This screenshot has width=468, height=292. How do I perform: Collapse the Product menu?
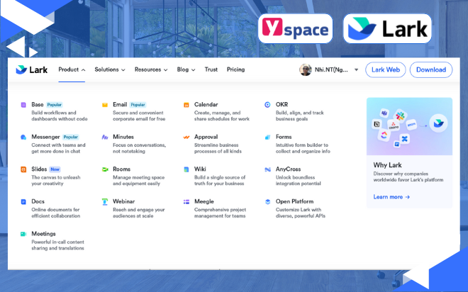click(x=72, y=69)
